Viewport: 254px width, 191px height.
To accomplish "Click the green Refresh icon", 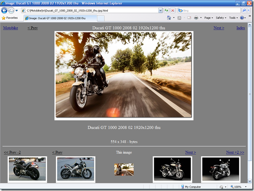I will coord(166,11).
